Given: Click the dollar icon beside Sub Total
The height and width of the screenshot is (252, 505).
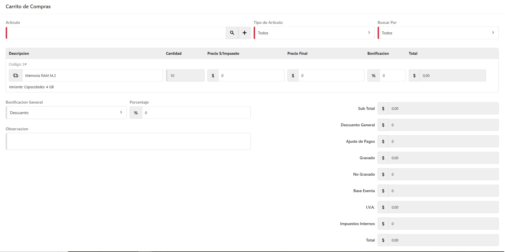Looking at the screenshot, I should click(x=383, y=109).
